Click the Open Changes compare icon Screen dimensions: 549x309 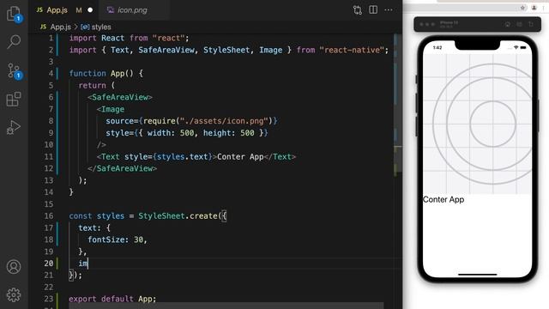pos(358,9)
